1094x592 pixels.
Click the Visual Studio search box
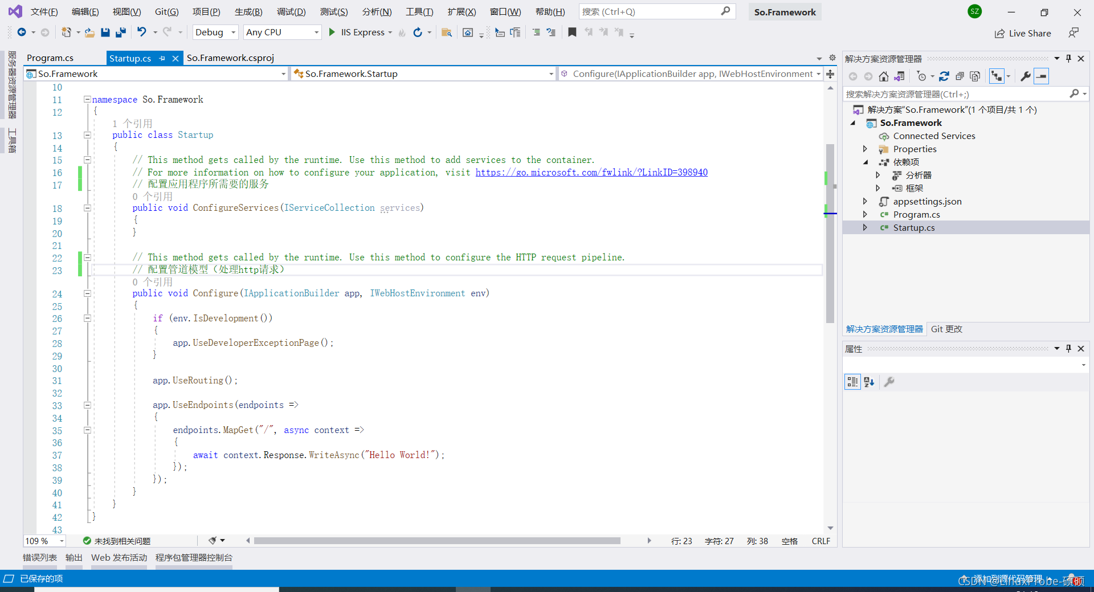657,11
